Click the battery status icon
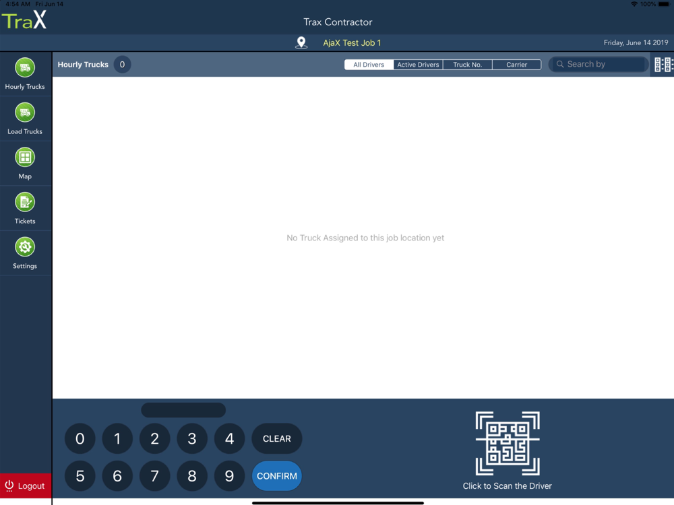Screen dimensions: 674x505 tap(664, 4)
